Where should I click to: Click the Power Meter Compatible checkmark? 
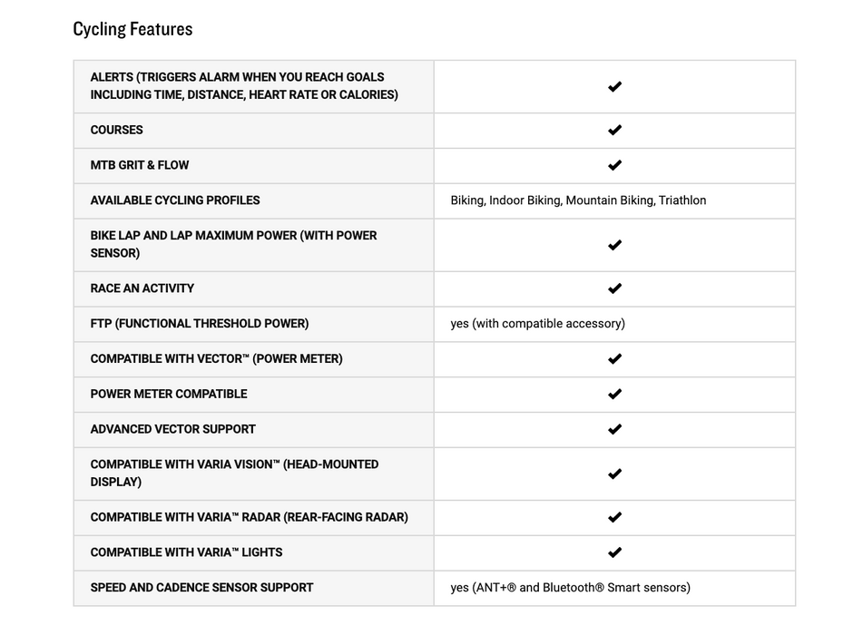[614, 395]
